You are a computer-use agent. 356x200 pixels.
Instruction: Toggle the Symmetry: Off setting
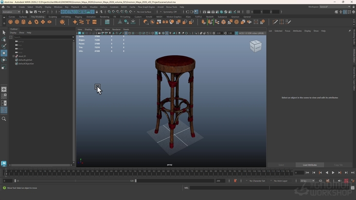pyautogui.click(x=170, y=12)
